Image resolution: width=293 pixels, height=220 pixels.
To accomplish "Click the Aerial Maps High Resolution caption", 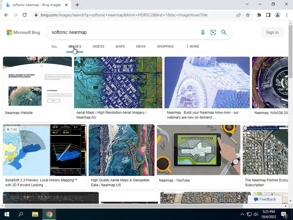I will (x=111, y=115).
